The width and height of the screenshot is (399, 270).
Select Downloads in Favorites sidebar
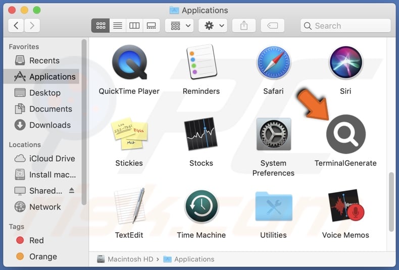click(49, 125)
